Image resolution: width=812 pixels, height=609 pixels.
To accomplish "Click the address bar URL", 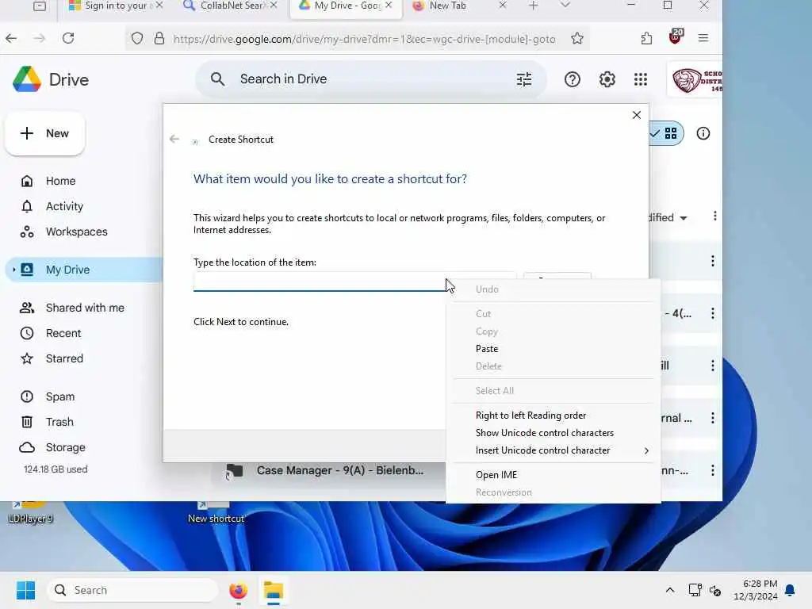I will pos(365,39).
